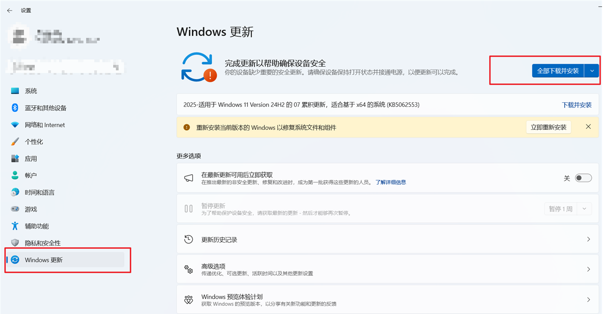Click the large update status warning icon

click(x=199, y=67)
